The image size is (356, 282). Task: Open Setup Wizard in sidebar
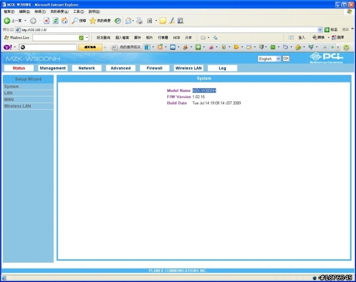(28, 79)
